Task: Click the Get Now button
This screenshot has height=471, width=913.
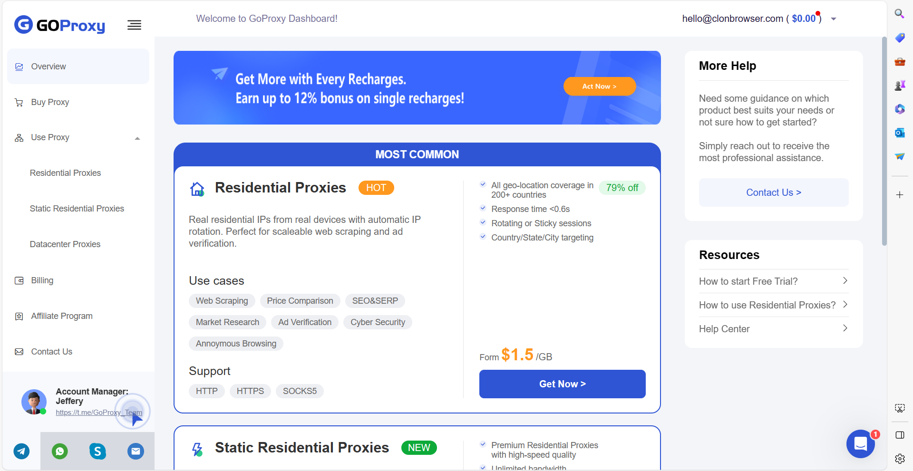Action: click(562, 384)
